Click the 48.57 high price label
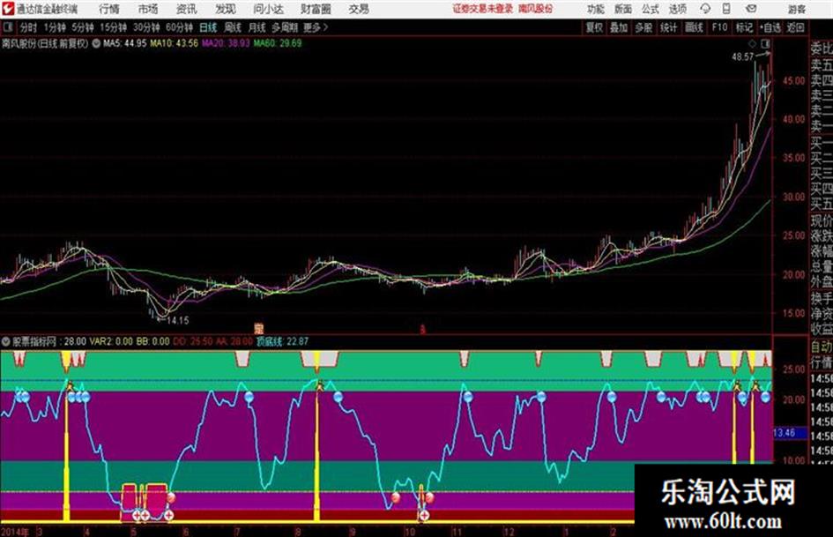The height and width of the screenshot is (537, 833). tap(743, 57)
